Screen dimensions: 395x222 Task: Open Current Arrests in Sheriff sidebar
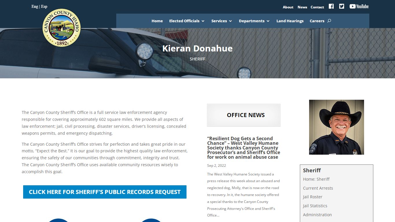click(318, 188)
